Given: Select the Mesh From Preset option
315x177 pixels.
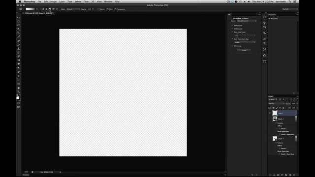Looking at the screenshot, I should click(x=232, y=32).
